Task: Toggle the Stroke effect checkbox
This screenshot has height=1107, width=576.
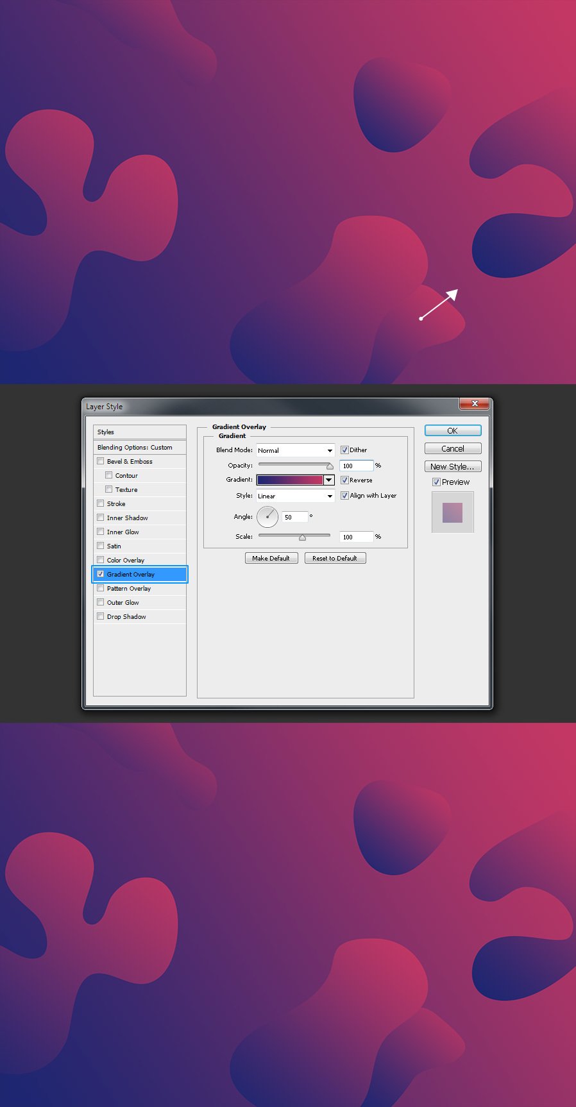Action: pos(100,503)
